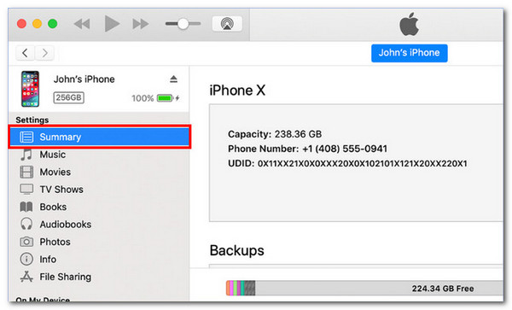The height and width of the screenshot is (310, 512).
Task: Click the John's iPhone name in sidebar
Action: click(x=84, y=79)
